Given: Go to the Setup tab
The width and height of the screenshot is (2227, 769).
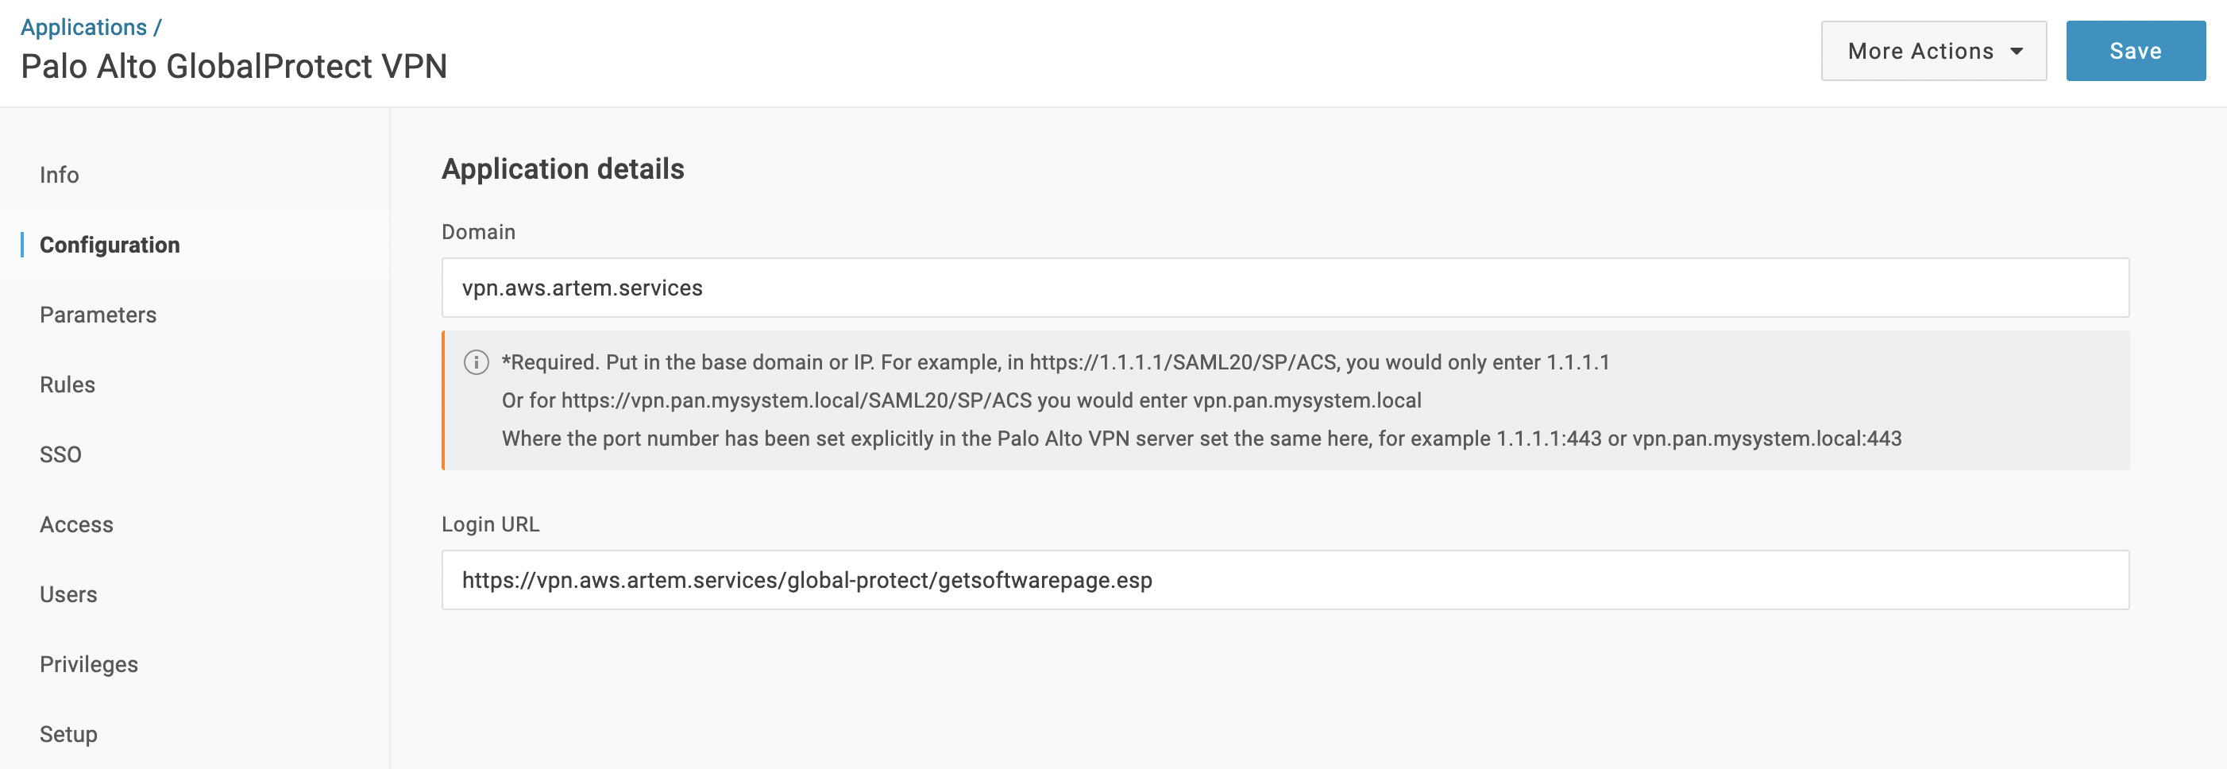Looking at the screenshot, I should 68,734.
